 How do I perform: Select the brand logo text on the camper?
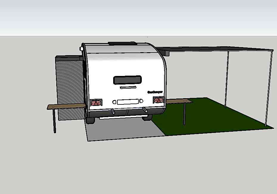pyautogui.click(x=155, y=92)
